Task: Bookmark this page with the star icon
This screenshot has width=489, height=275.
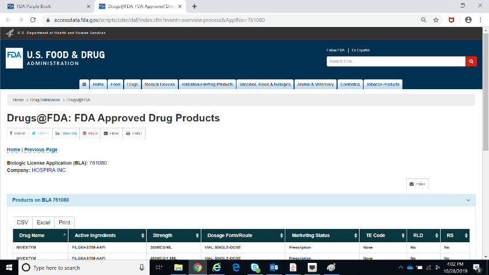Action: [436, 20]
